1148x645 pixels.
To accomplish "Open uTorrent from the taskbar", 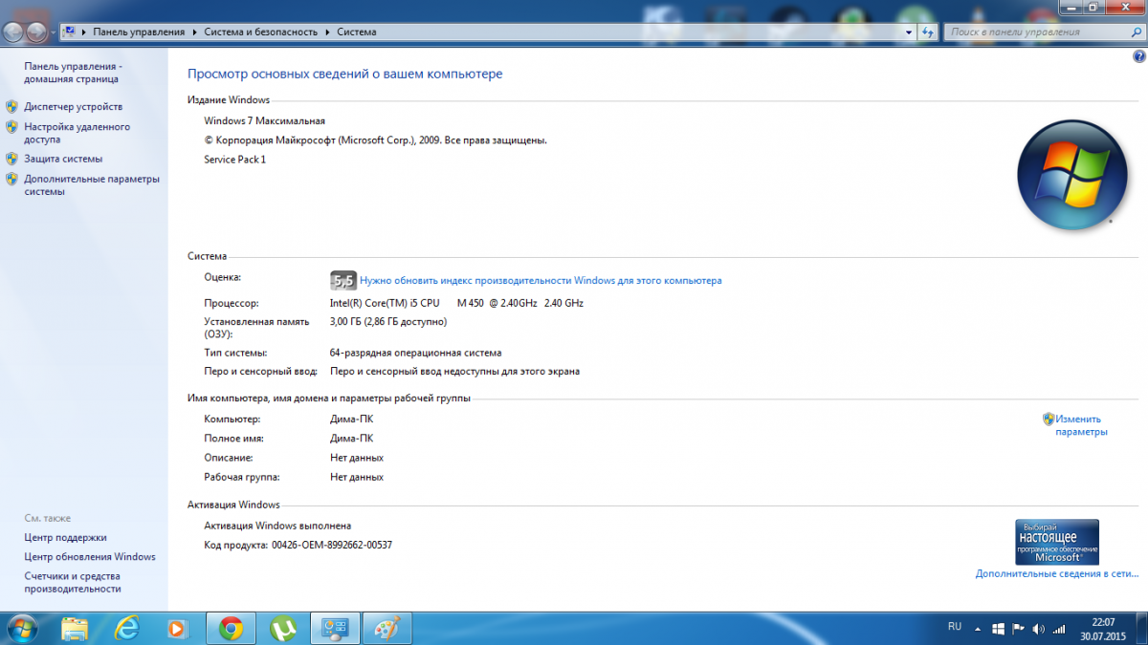I will 282,628.
